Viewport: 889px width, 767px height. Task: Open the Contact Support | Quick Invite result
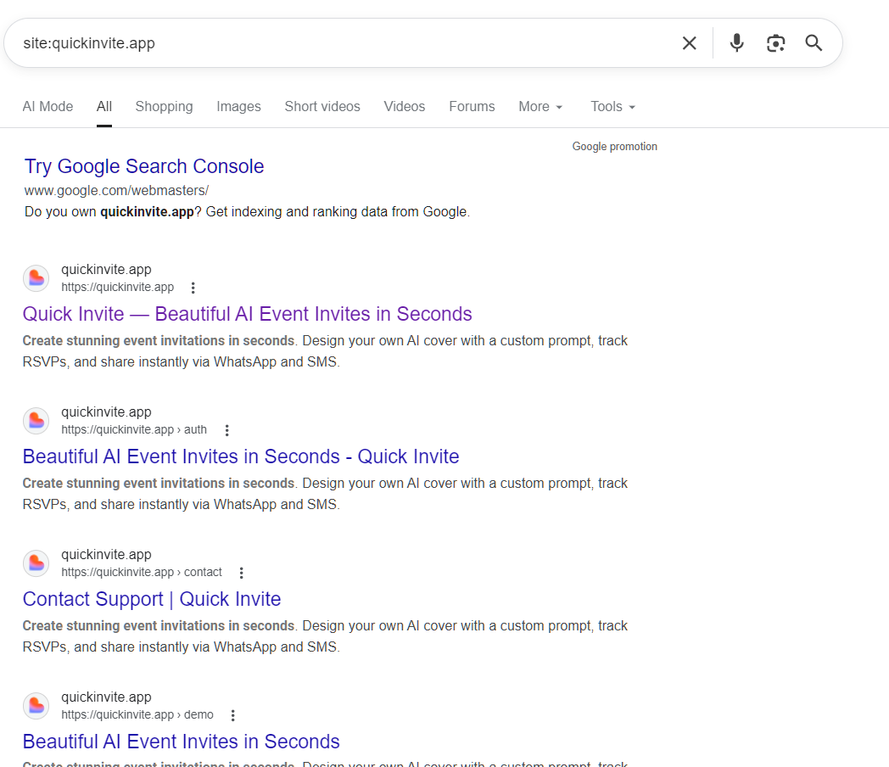(152, 599)
